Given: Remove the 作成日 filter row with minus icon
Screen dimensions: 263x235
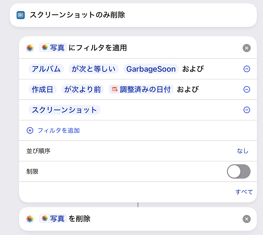Looking at the screenshot, I should pos(247,89).
